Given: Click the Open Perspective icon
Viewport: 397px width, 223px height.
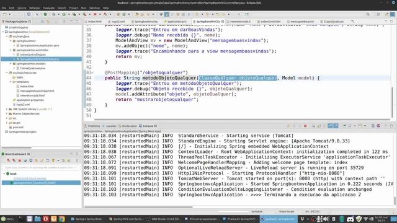Looking at the screenshot, I should (x=379, y=14).
